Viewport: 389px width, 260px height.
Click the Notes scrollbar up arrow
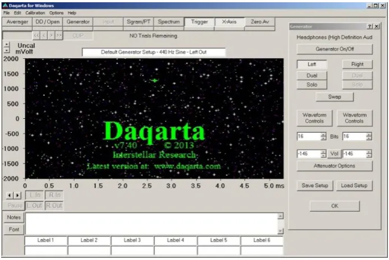coord(280,216)
